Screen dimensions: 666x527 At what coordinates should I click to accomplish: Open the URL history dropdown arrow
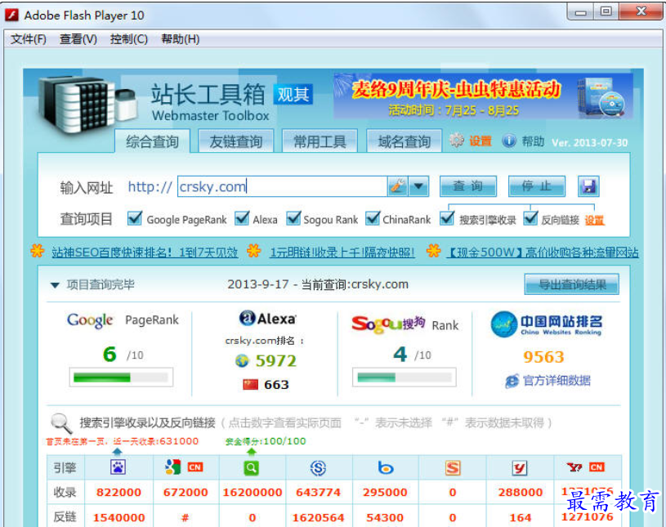[x=418, y=186]
